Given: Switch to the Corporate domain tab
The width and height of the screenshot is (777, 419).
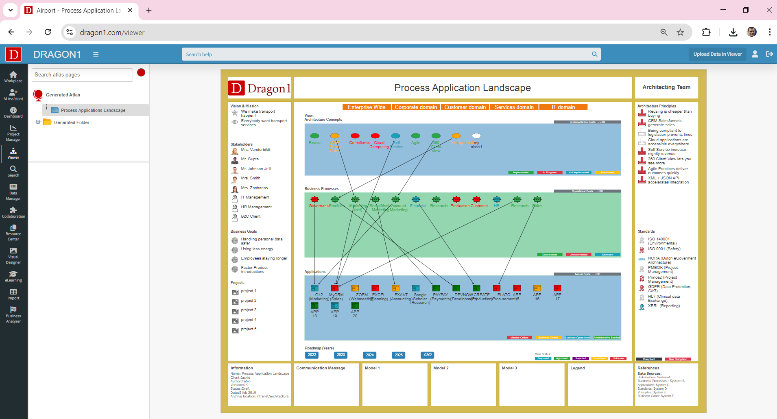Looking at the screenshot, I should click(x=416, y=107).
